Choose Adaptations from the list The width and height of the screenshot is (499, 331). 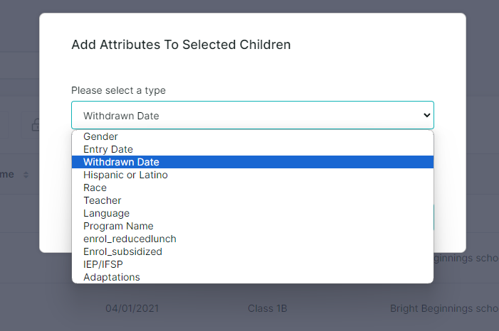(x=112, y=277)
